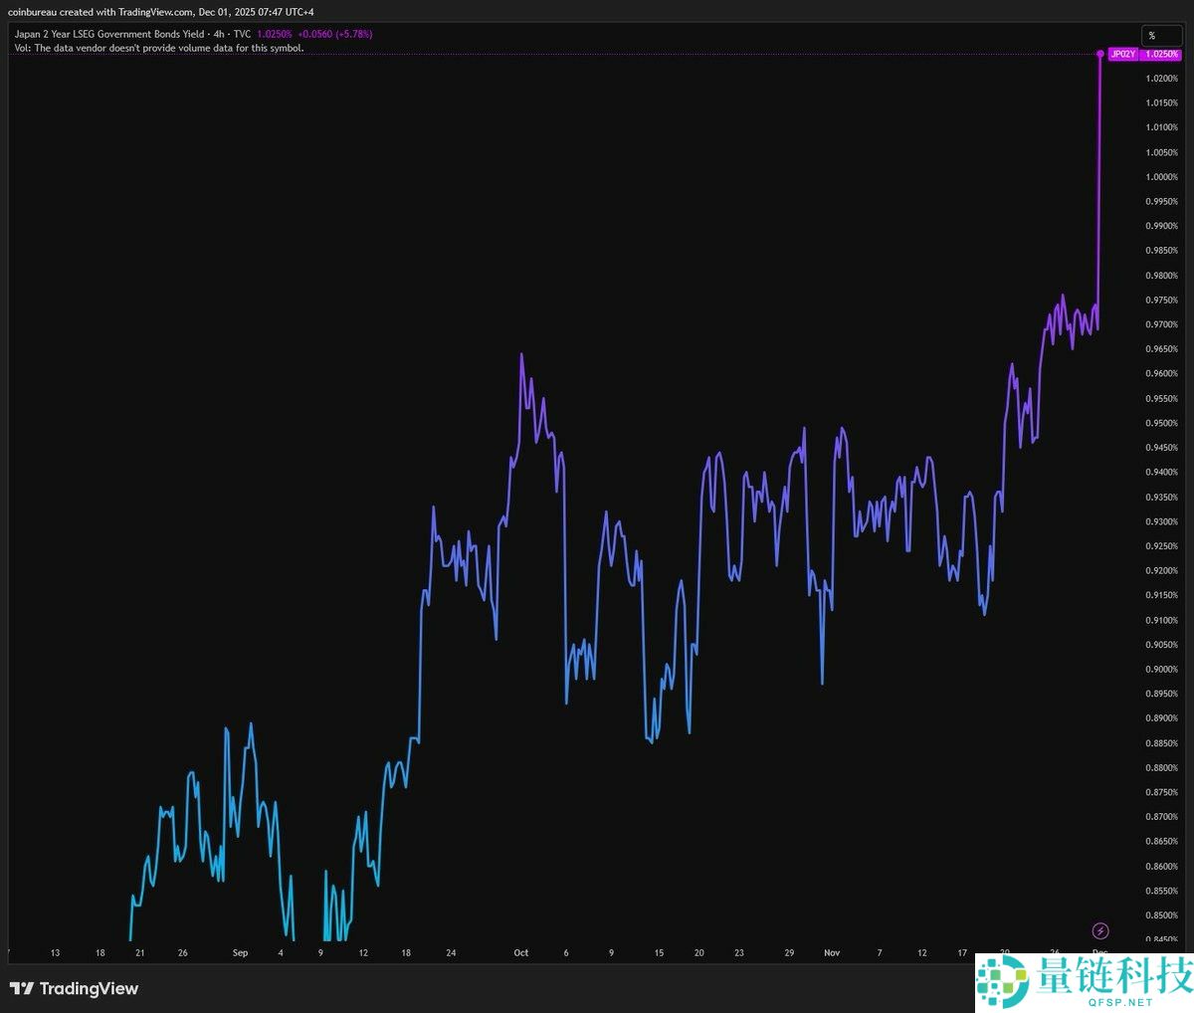Click the 4h interval in chart legend

(219, 34)
